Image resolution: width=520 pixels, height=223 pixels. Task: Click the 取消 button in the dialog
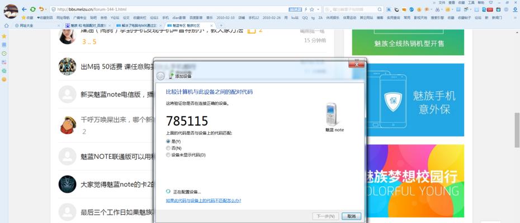point(351,216)
